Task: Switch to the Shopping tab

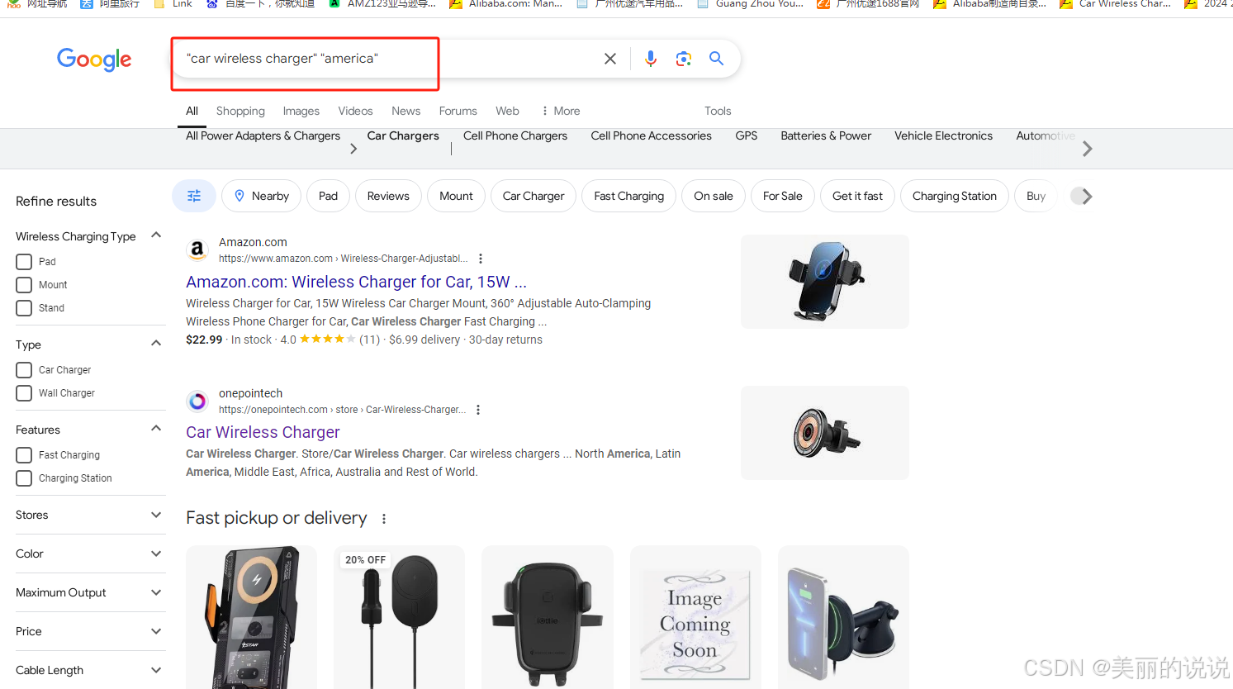Action: click(240, 111)
